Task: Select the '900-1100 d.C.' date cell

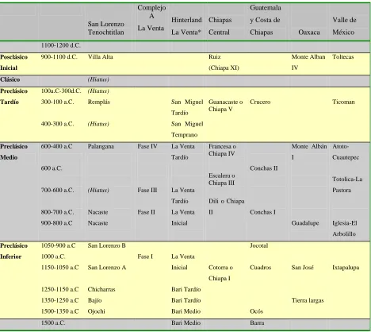Action: coord(59,57)
